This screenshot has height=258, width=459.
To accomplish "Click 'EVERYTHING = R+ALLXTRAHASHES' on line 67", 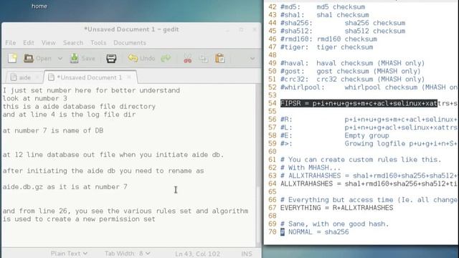I will [x=336, y=208].
